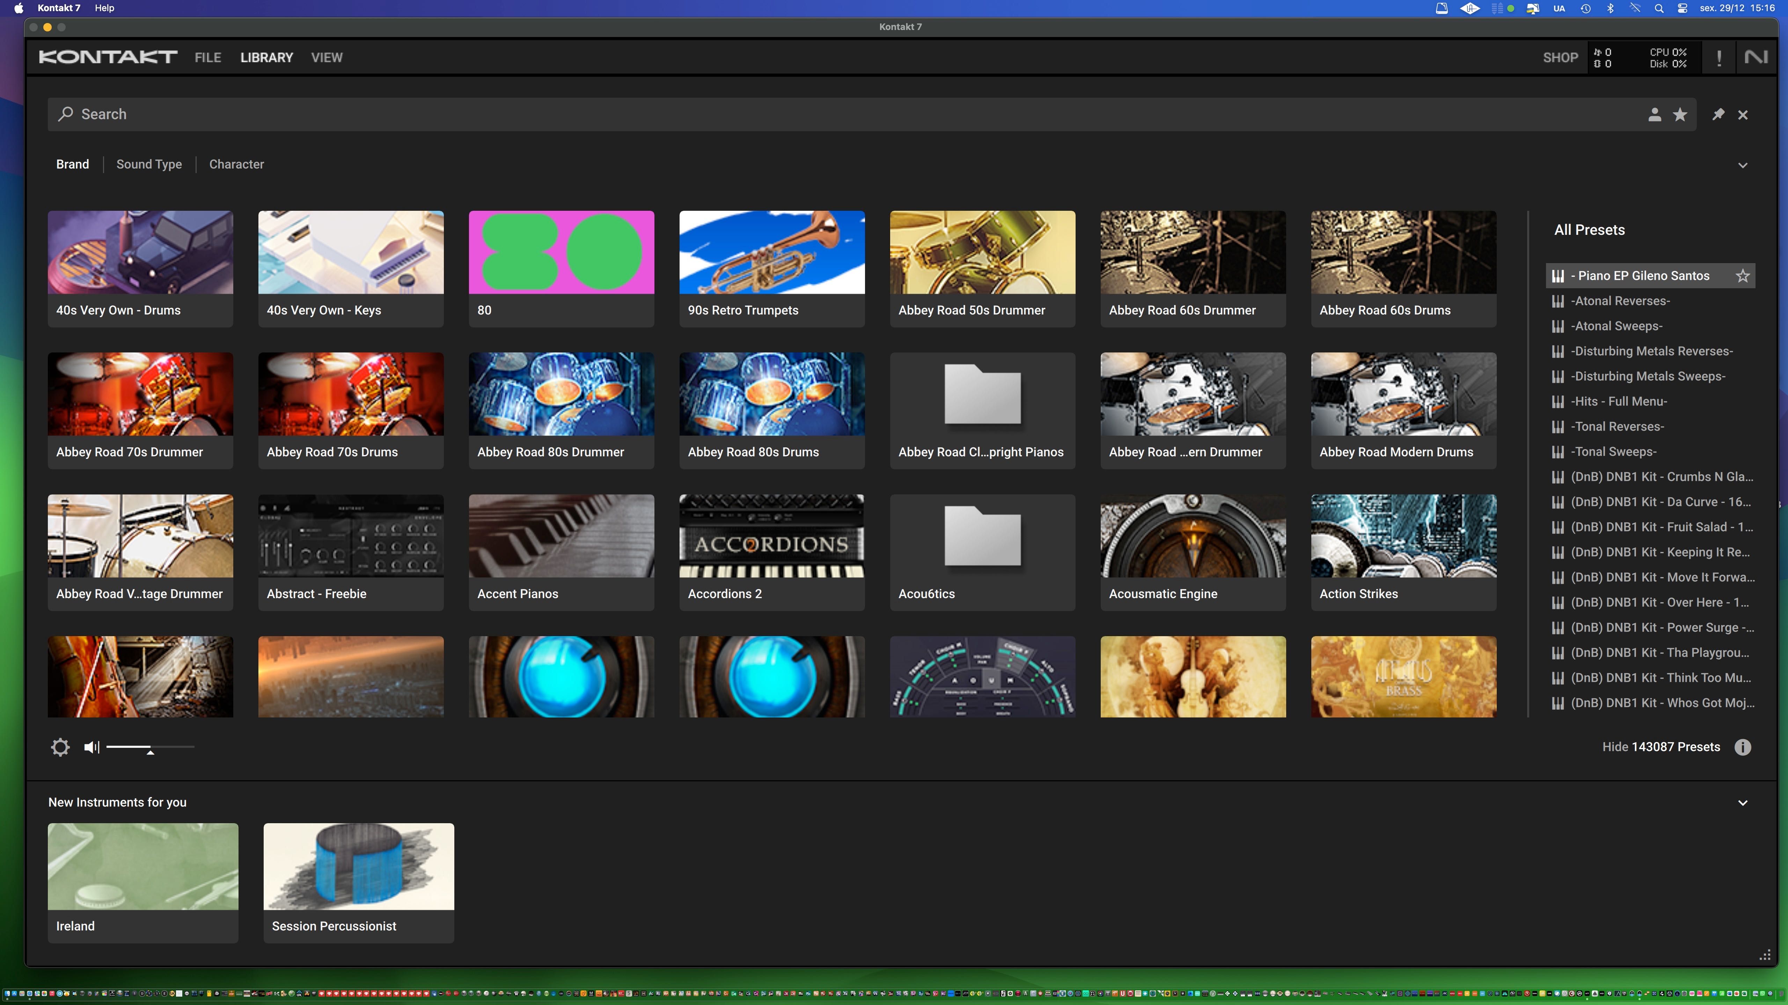This screenshot has height=1005, width=1788.
Task: Click the Search input field
Action: [872, 114]
